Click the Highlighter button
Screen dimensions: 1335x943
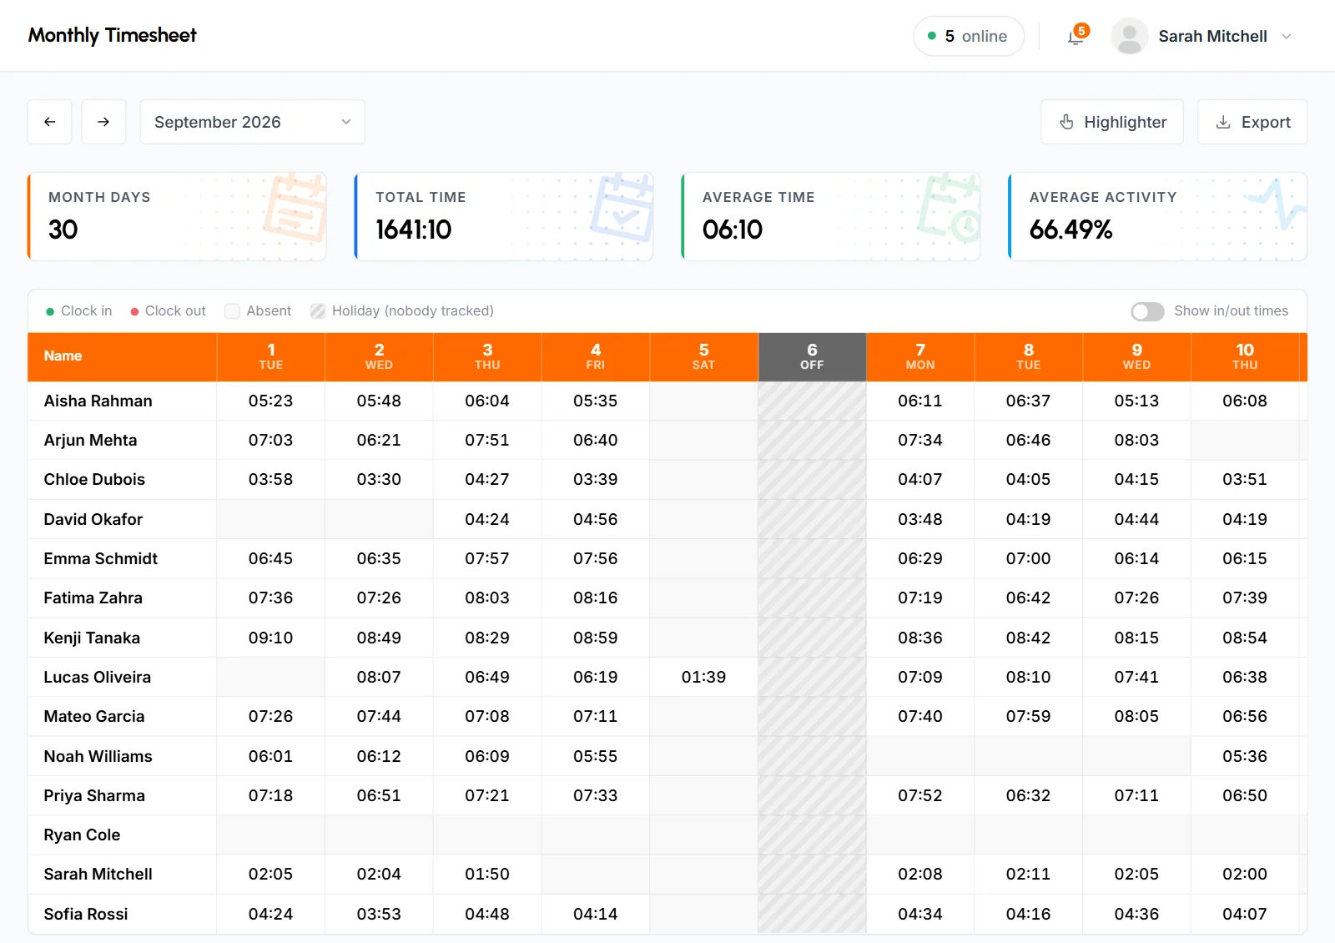(x=1112, y=122)
